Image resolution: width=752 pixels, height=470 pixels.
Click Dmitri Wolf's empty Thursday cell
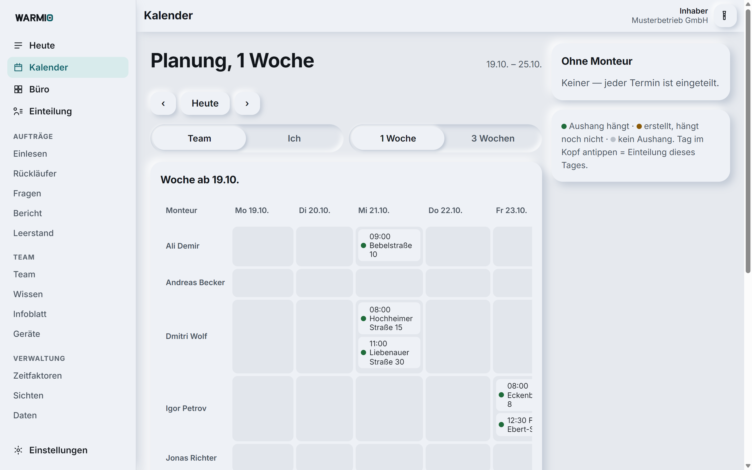tap(458, 336)
